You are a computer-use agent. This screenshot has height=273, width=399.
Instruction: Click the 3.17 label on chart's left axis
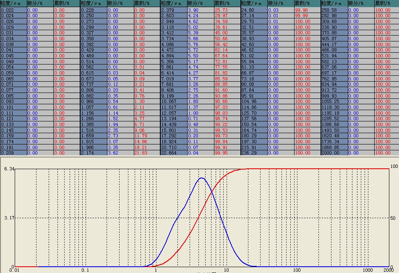click(x=9, y=218)
